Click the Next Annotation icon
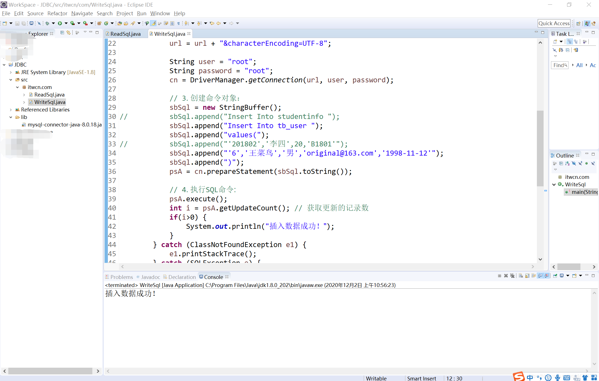599x381 pixels. pyautogui.click(x=186, y=23)
